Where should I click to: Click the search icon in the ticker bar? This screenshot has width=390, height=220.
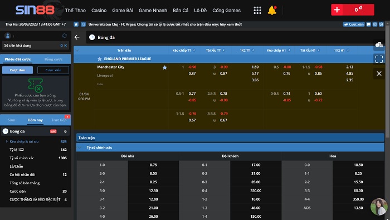tap(84, 24)
